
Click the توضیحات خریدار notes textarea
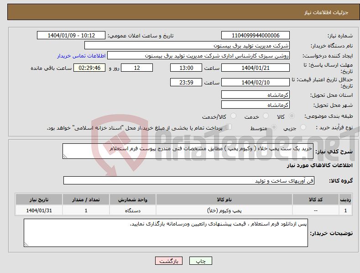pyautogui.click(x=166, y=233)
